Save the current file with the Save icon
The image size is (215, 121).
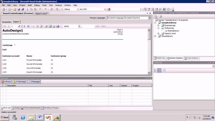click(19, 9)
